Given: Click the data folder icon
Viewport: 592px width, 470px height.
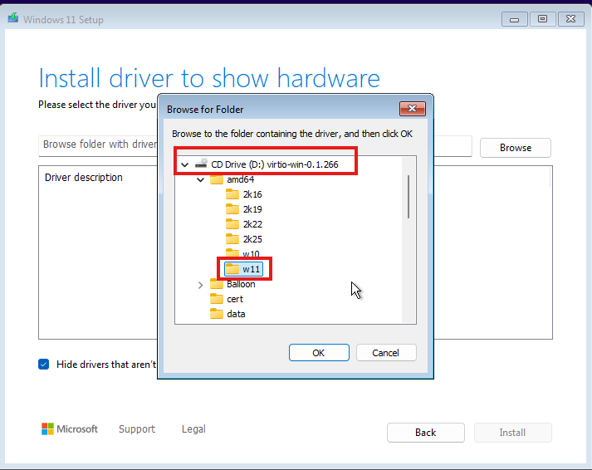Looking at the screenshot, I should (x=217, y=314).
